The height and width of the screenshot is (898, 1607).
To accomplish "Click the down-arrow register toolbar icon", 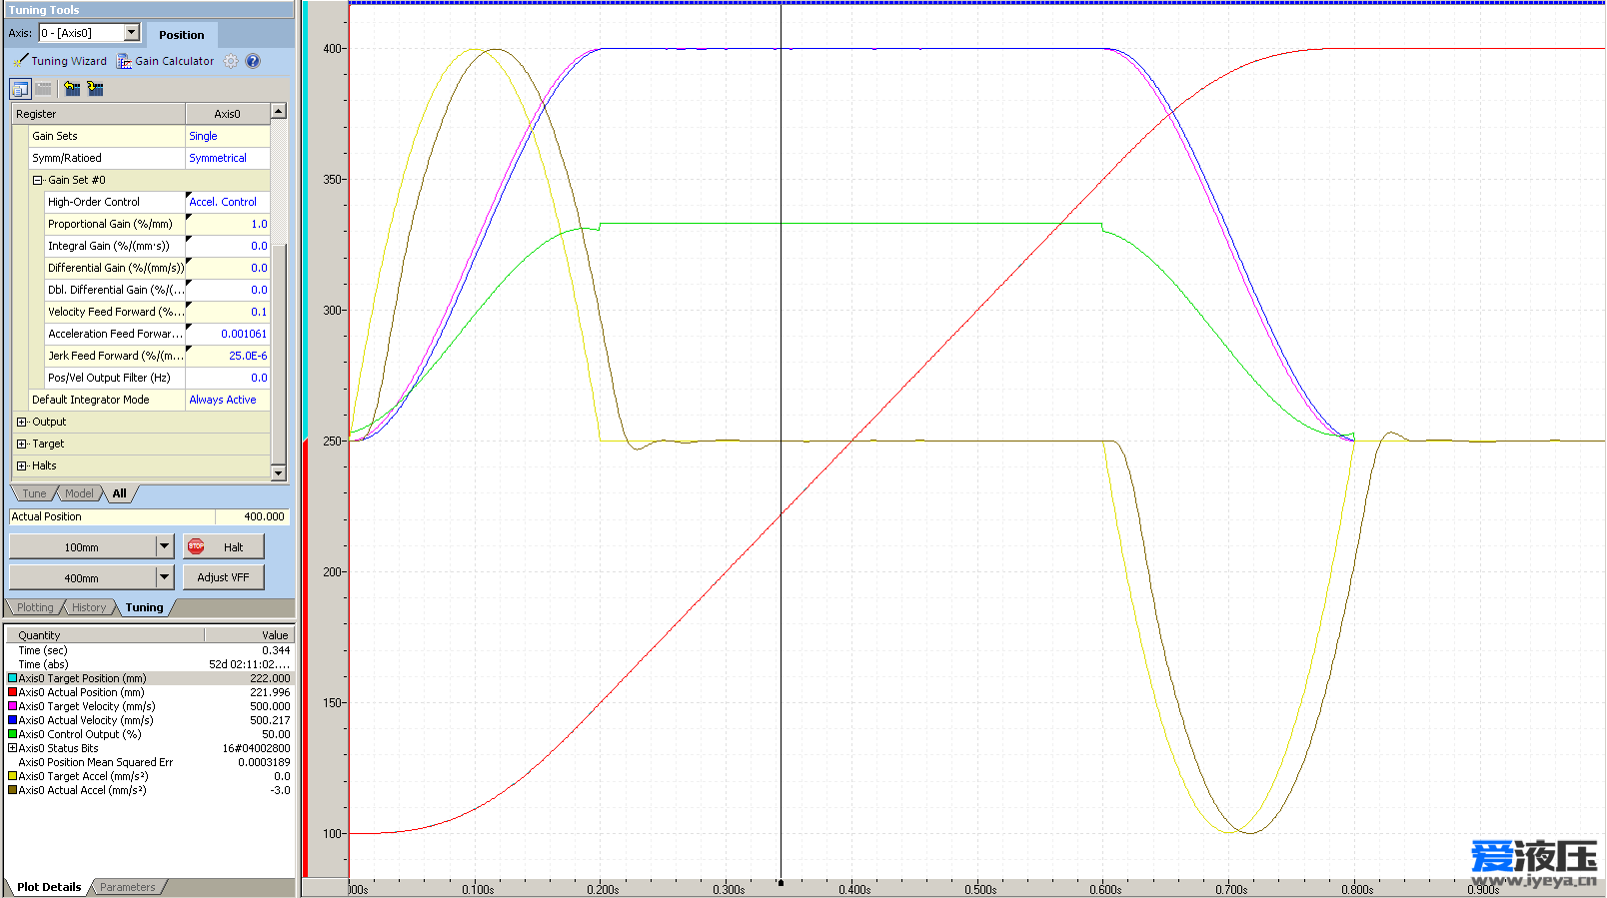I will (95, 89).
